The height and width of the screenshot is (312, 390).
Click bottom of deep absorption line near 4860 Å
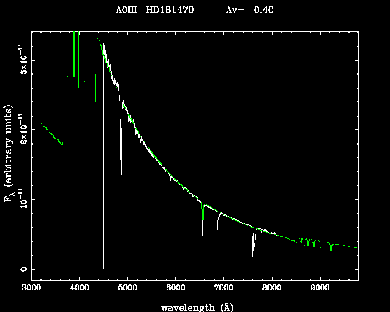(121, 204)
